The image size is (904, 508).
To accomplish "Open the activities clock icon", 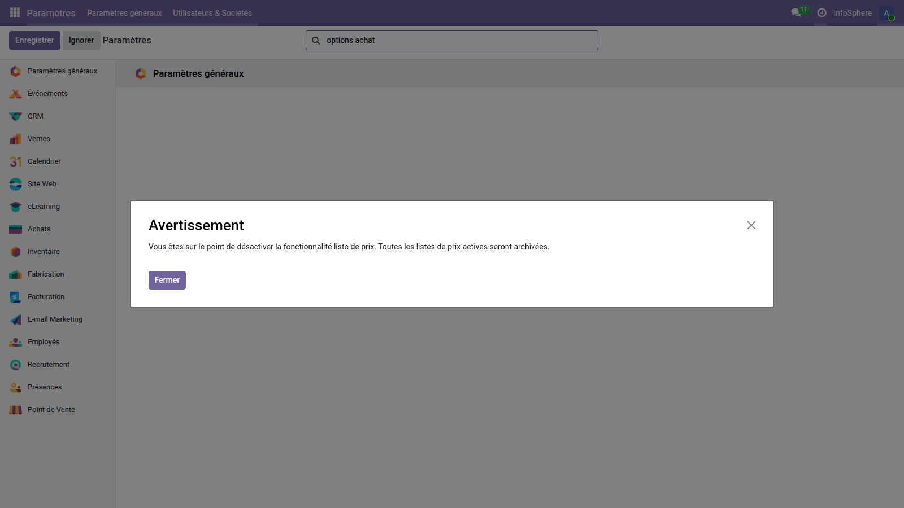I will click(x=822, y=12).
